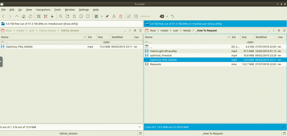Reload the current panel

pos(30,16)
